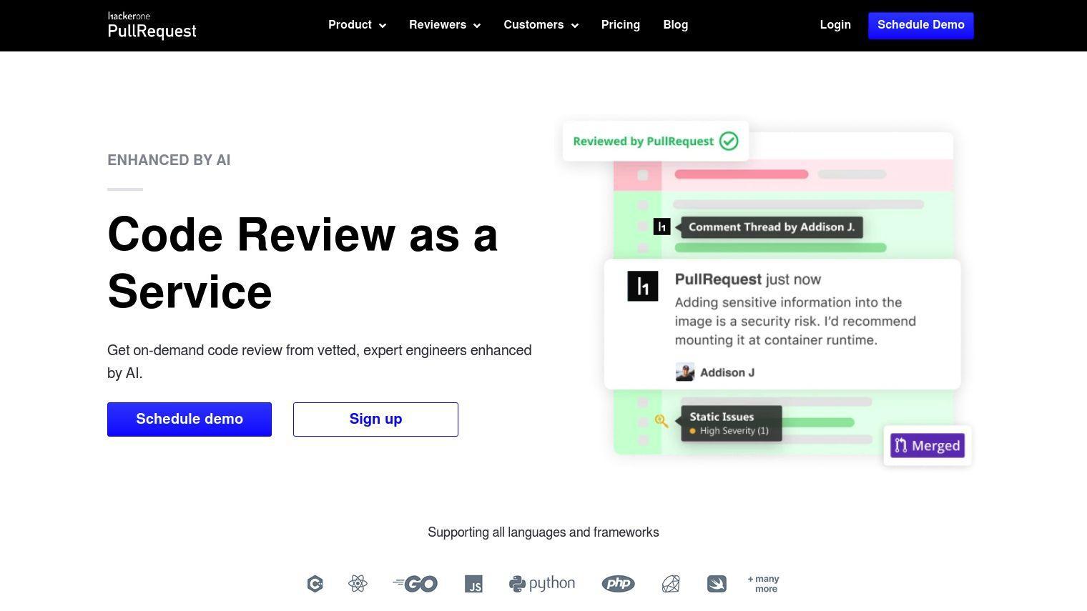Select the JS JavaScript icon

(473, 584)
